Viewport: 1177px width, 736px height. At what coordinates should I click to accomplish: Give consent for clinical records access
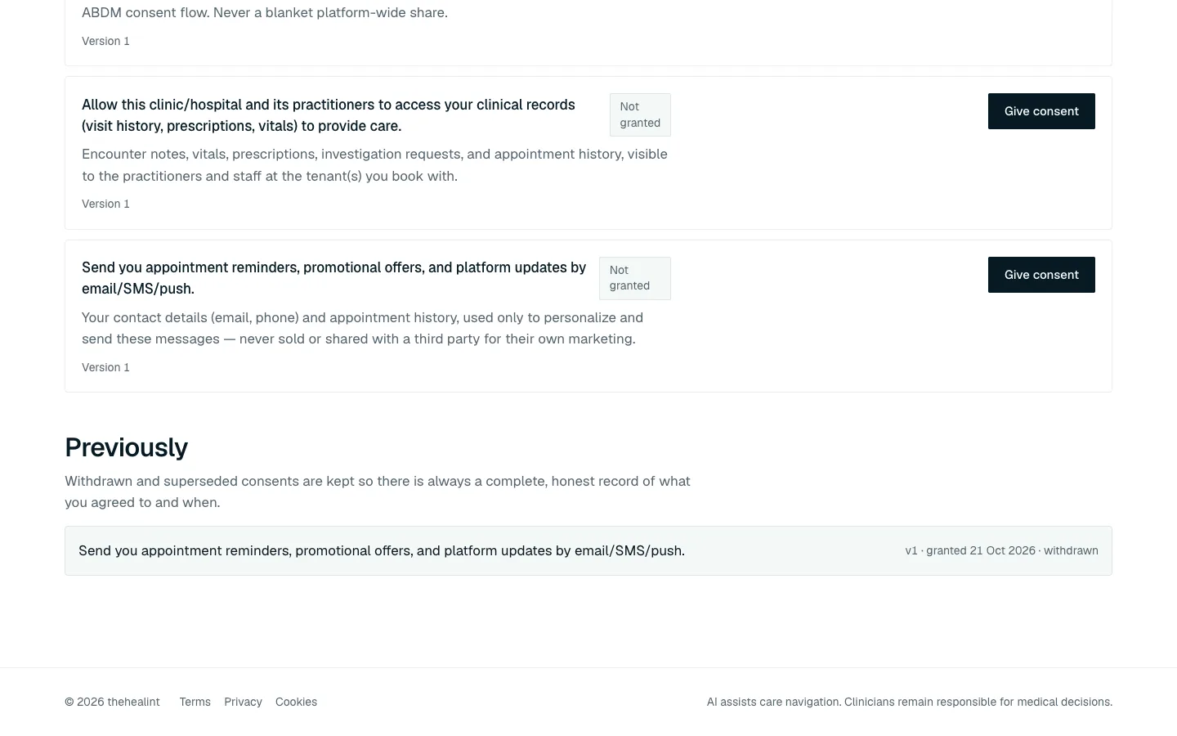coord(1041,111)
